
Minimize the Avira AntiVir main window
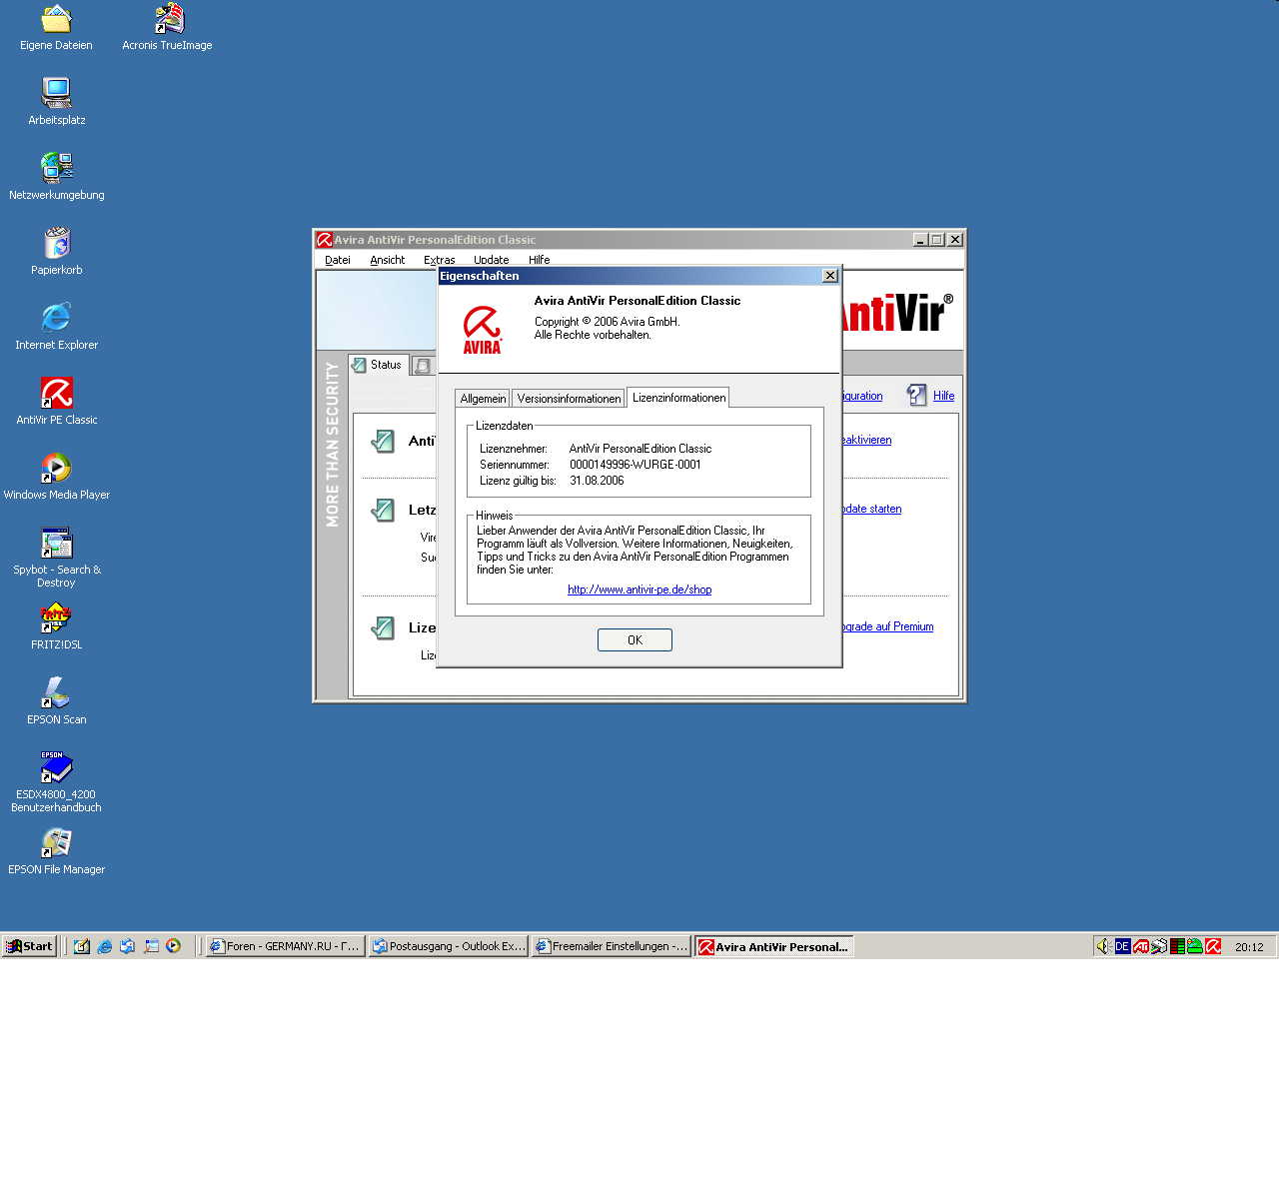920,240
